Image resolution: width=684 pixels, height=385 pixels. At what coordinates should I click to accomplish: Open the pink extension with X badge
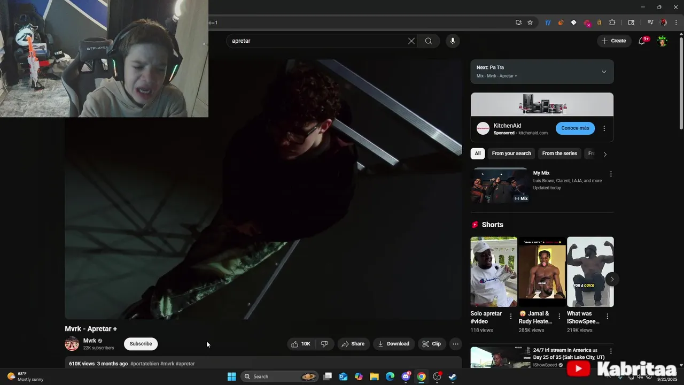coord(587,23)
